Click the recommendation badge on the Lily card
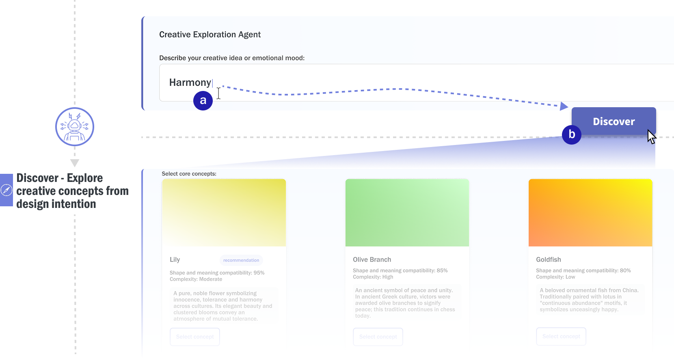Screen dimensions: 674x359 [241, 260]
